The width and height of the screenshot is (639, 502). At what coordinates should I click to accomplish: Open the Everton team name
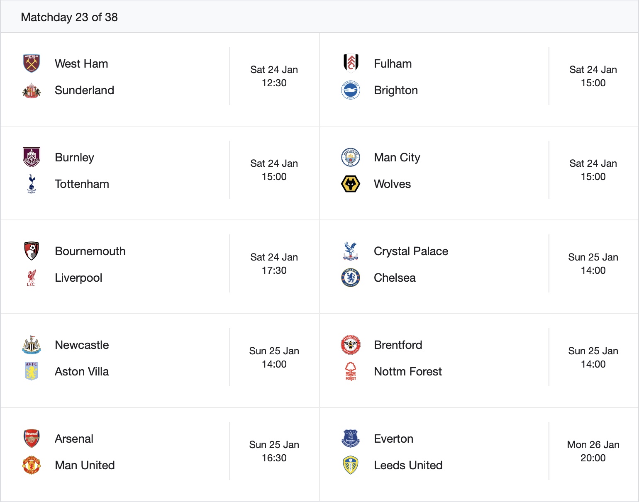[393, 439]
